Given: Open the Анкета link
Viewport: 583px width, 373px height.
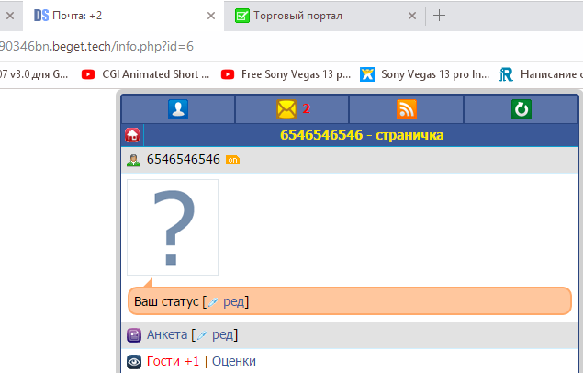Looking at the screenshot, I should click(167, 334).
